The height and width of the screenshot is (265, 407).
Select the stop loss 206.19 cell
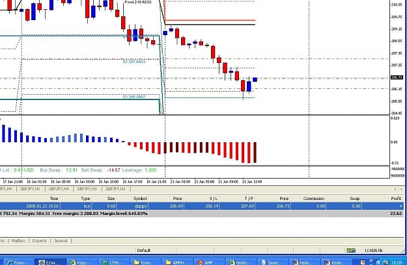[212, 207]
